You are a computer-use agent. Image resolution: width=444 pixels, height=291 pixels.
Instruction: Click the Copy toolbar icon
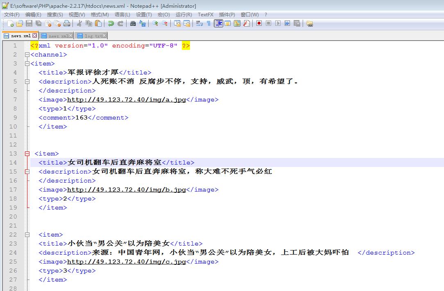point(88,23)
